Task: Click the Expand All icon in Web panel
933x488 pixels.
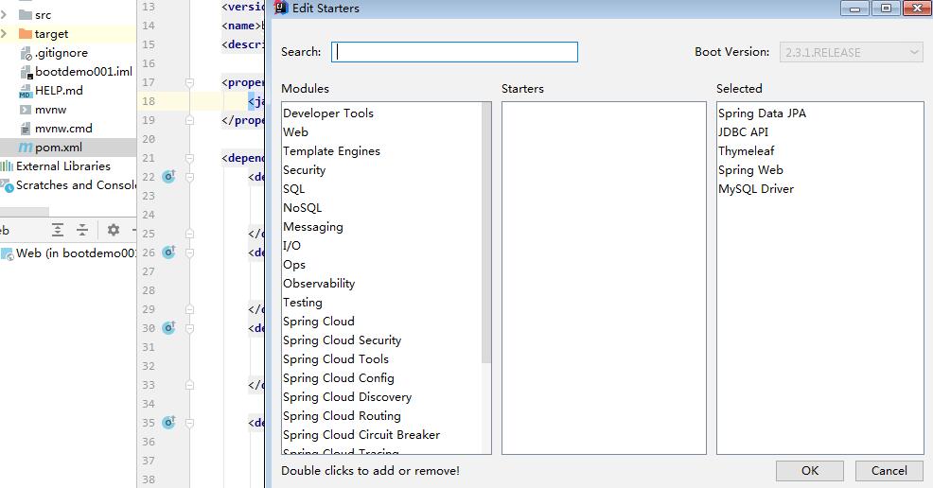Action: click(x=58, y=230)
